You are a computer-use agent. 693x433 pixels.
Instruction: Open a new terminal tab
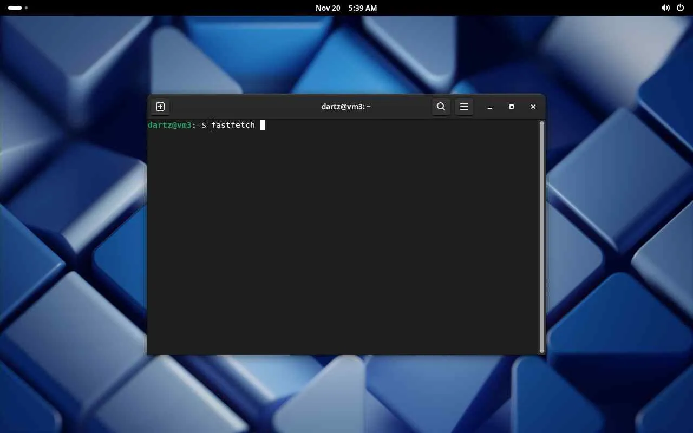point(160,107)
